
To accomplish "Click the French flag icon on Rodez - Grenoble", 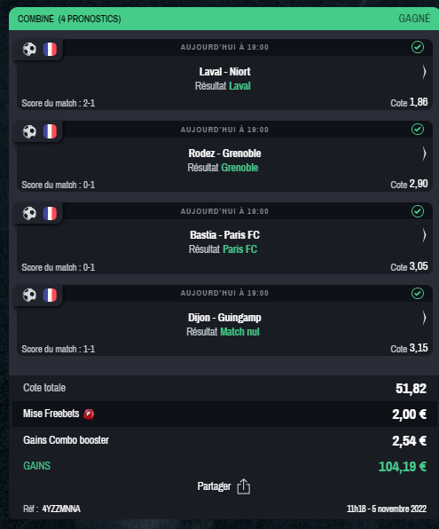I will (50, 131).
